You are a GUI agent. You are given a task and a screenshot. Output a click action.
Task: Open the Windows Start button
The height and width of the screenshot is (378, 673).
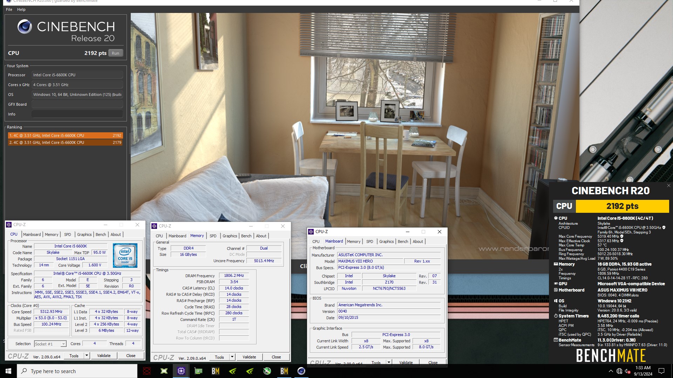[x=8, y=371]
